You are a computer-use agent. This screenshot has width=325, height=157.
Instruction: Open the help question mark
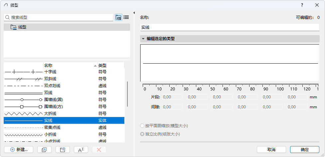coord(302,5)
